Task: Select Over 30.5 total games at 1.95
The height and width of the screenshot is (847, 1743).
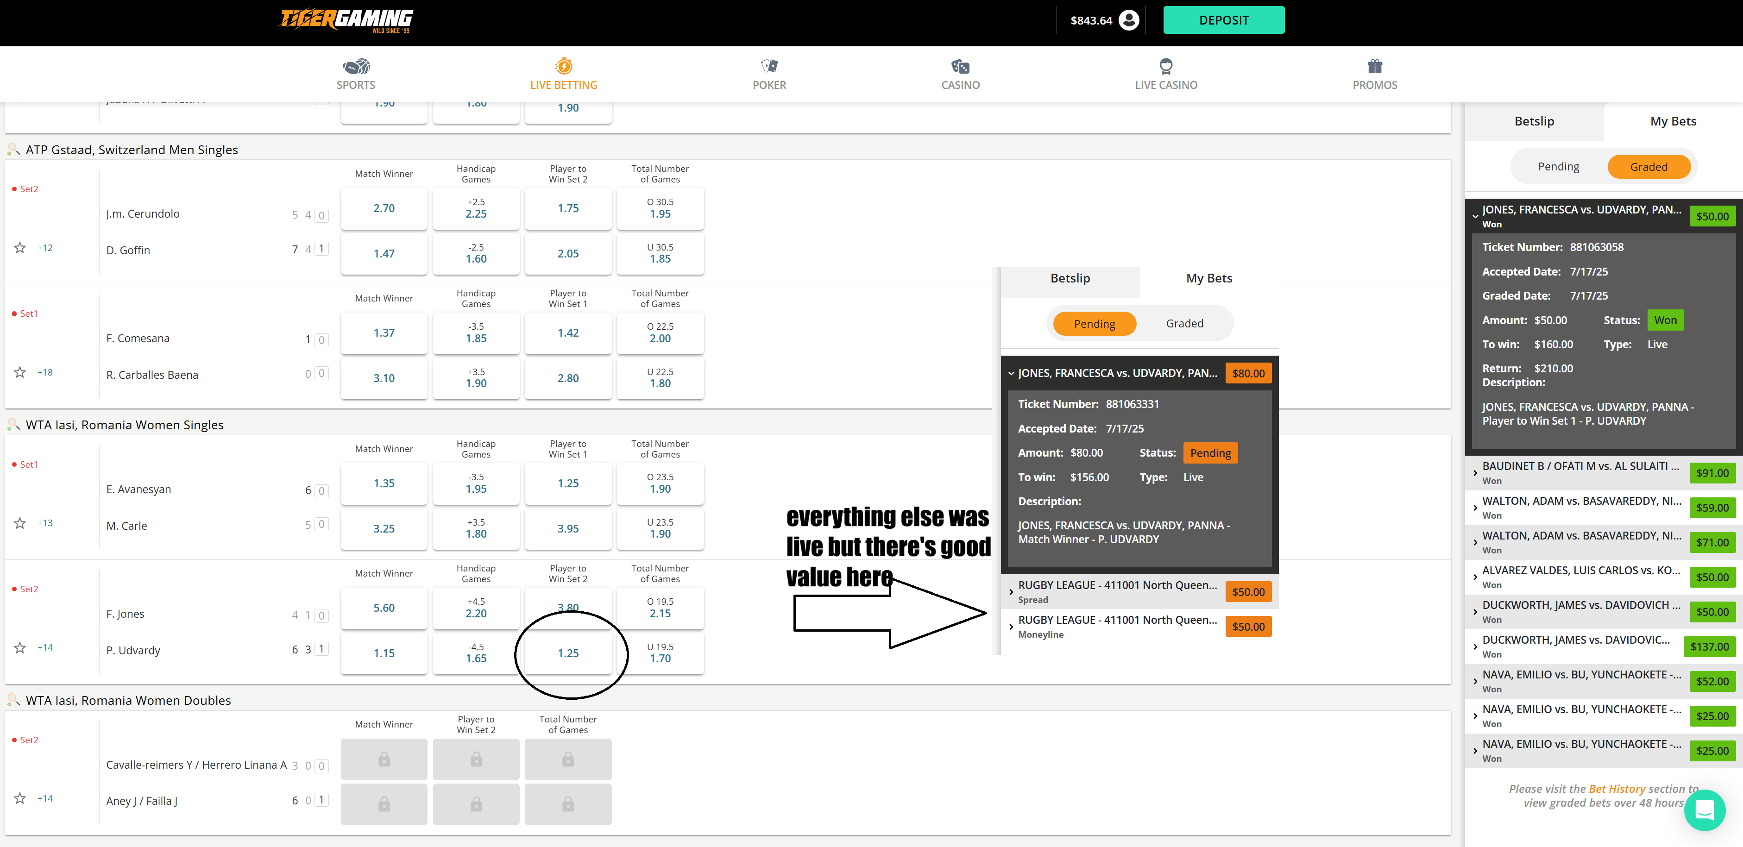Action: [660, 207]
